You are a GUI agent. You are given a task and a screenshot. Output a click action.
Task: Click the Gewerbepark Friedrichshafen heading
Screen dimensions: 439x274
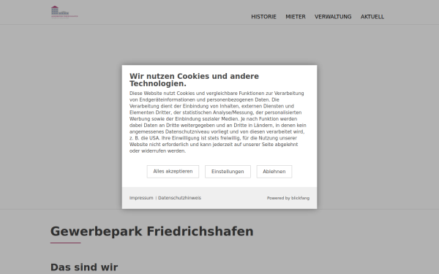[x=151, y=232]
